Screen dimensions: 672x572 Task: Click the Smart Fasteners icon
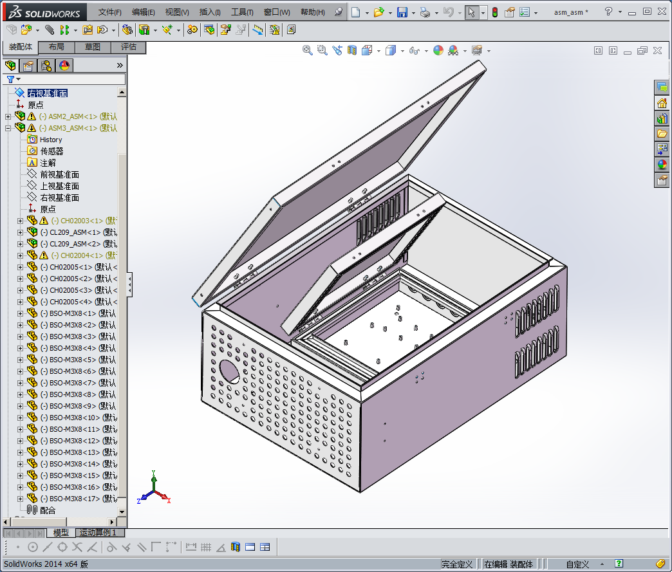pos(88,30)
